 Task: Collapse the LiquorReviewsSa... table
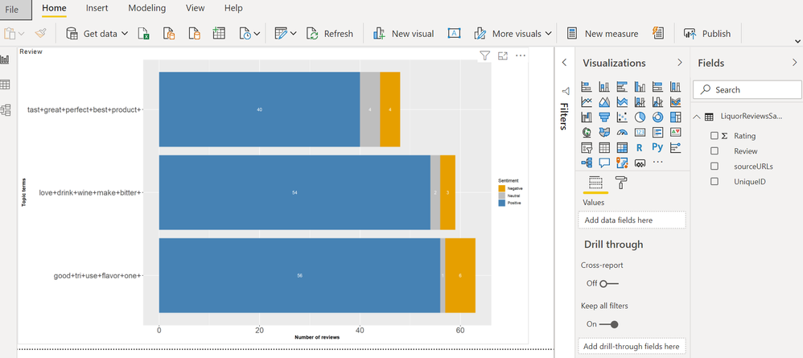click(x=697, y=117)
